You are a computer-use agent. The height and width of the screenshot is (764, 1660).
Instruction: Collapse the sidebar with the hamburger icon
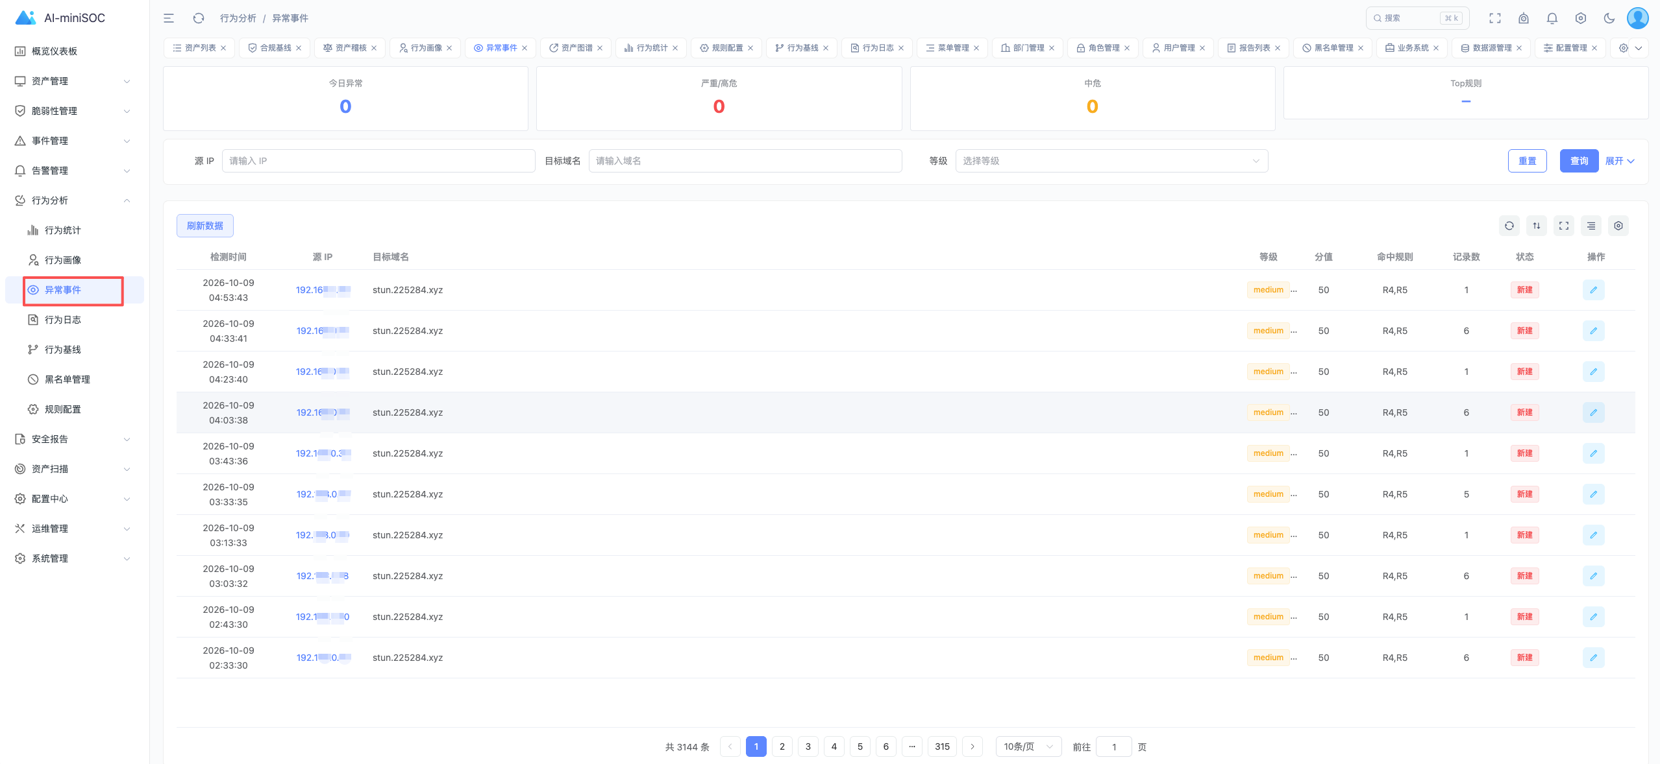coord(169,18)
